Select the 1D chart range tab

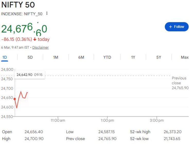5,57
